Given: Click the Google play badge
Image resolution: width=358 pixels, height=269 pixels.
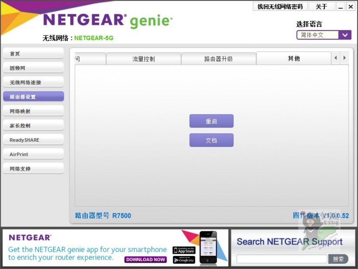Looking at the screenshot, I should (184, 260).
